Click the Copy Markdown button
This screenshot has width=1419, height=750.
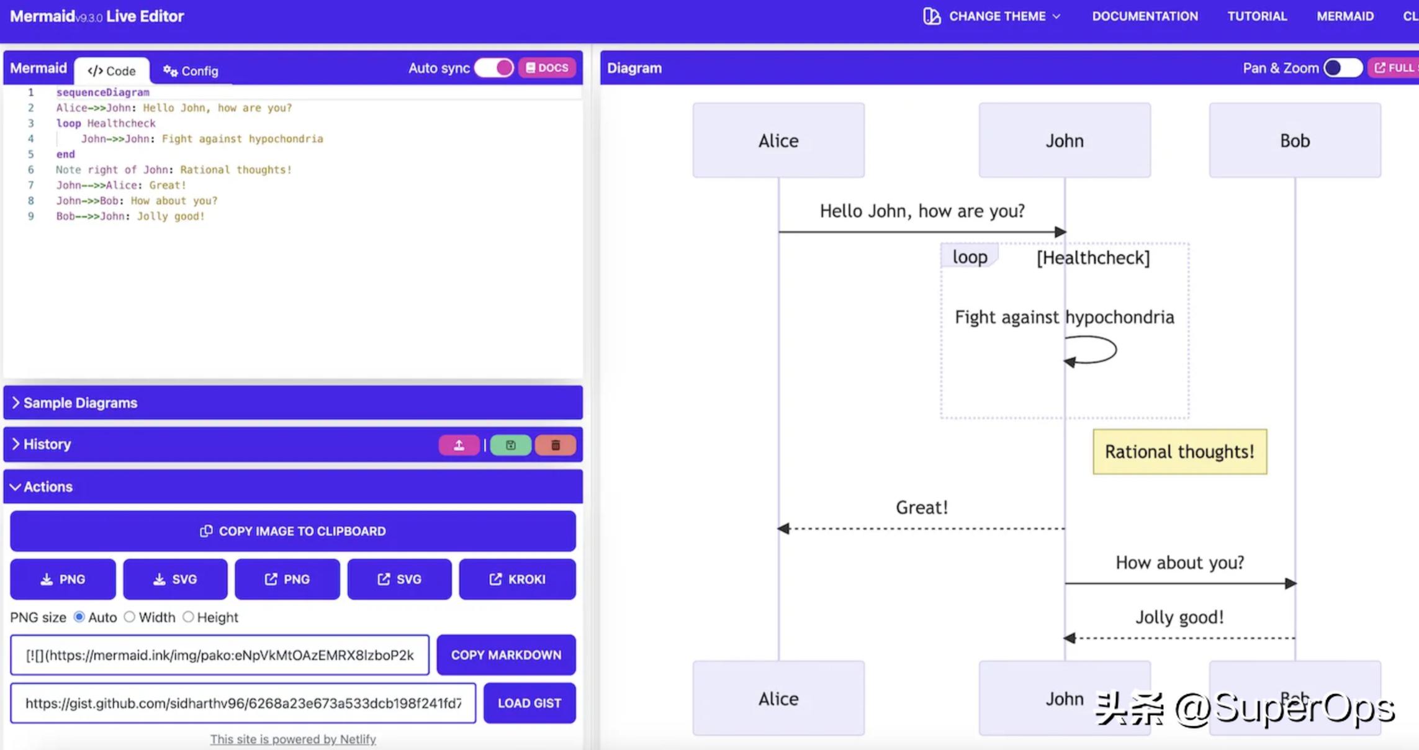pos(506,655)
